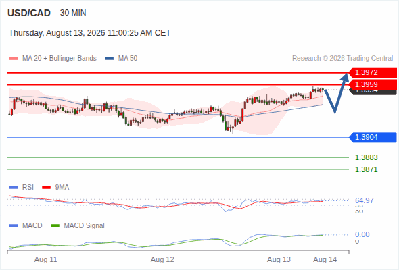Click the Research © 2026 Trading Central credit
This screenshot has height=270, width=399.
click(x=342, y=59)
